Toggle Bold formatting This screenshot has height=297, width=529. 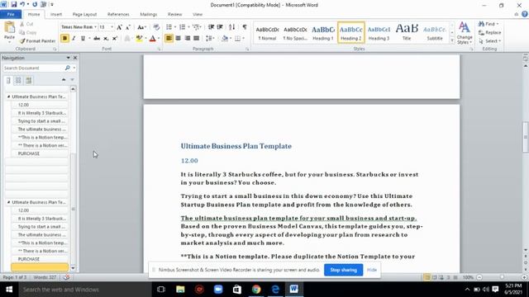pyautogui.click(x=64, y=39)
